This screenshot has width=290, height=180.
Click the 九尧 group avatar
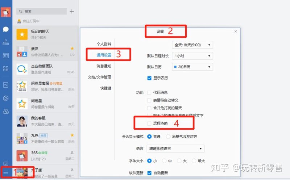[22, 138]
